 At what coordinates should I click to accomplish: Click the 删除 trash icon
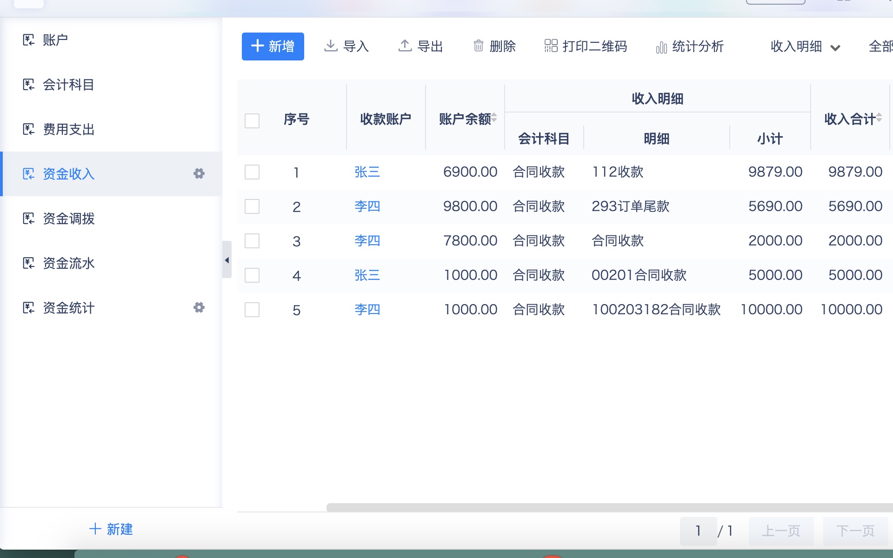pos(479,46)
